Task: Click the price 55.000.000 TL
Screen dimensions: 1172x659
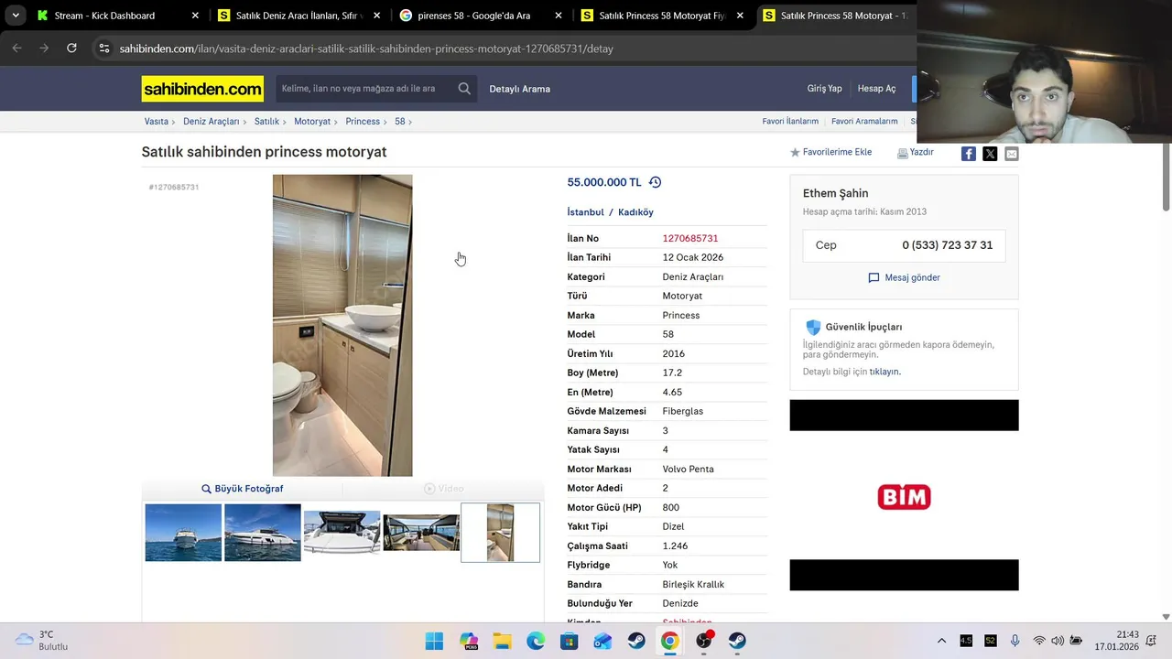Action: (604, 182)
